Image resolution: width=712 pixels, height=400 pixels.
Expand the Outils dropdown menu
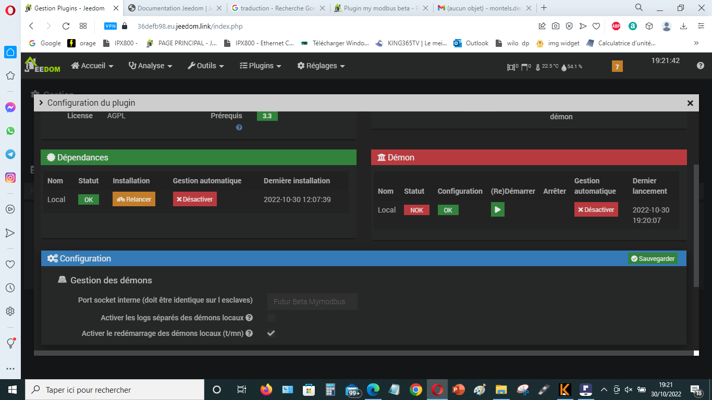point(206,66)
